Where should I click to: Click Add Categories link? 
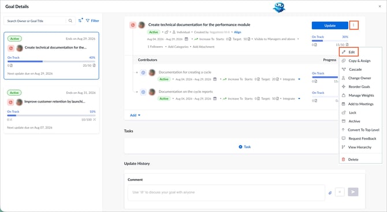[178, 47]
